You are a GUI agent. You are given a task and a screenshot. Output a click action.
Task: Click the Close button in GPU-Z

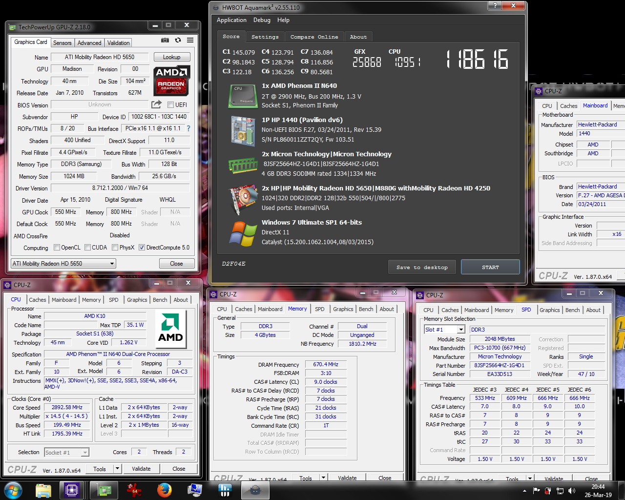(x=176, y=264)
